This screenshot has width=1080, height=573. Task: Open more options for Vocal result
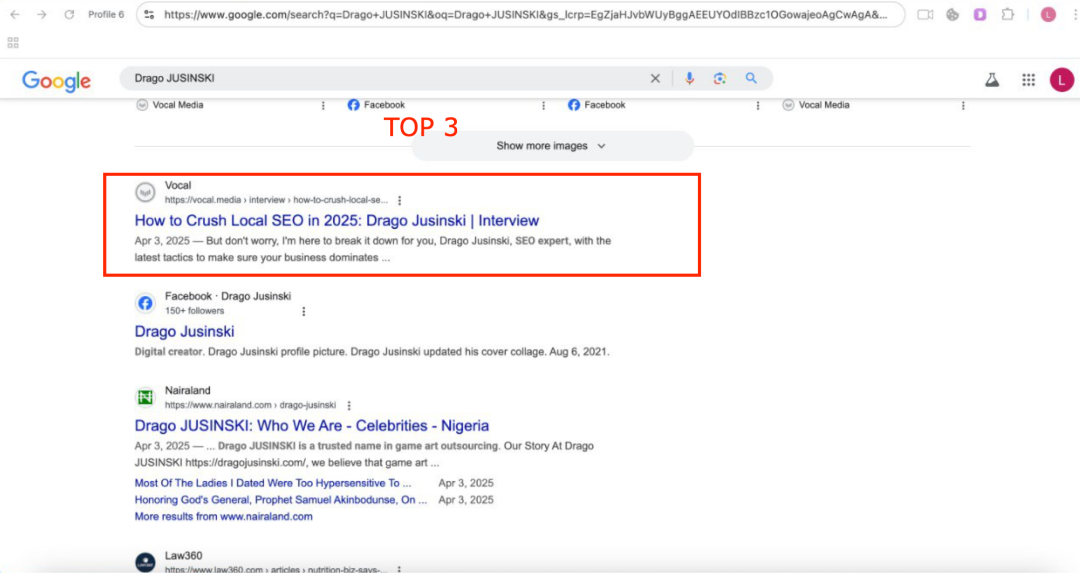tap(399, 200)
